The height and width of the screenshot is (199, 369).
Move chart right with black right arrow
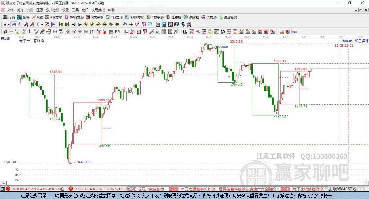[x=80, y=25]
